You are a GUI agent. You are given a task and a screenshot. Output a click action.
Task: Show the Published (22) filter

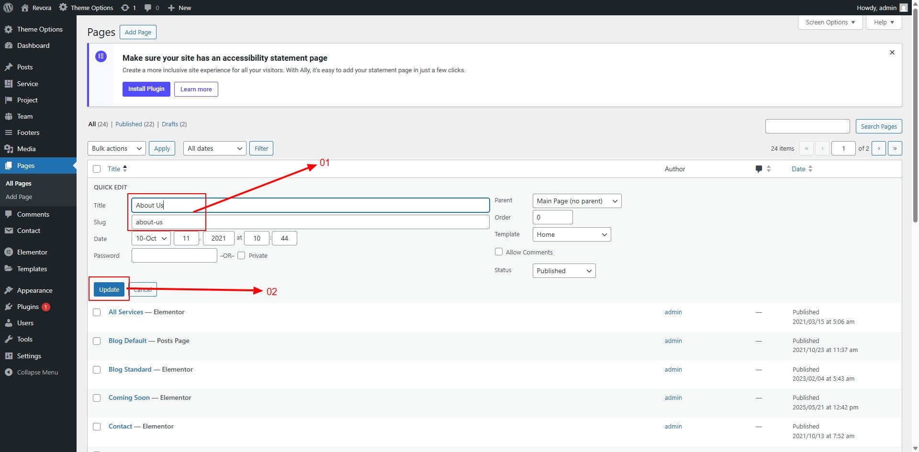click(134, 124)
